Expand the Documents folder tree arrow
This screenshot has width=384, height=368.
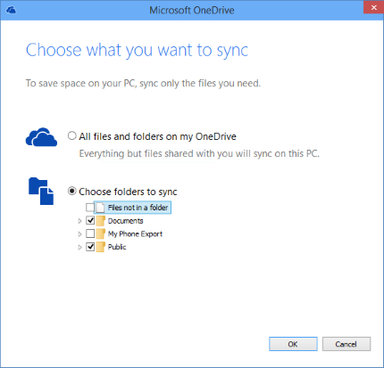coord(79,221)
